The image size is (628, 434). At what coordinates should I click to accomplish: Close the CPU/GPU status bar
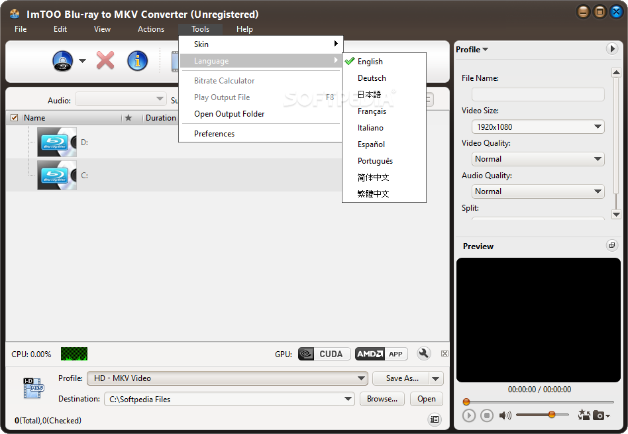(445, 353)
